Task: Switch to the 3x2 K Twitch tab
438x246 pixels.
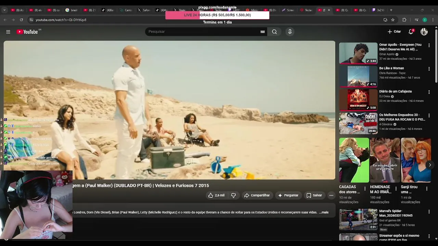Action: pyautogui.click(x=378, y=10)
